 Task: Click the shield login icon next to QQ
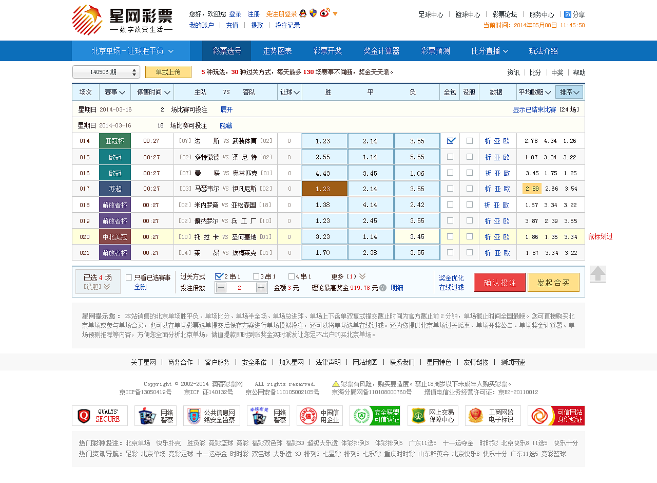click(313, 13)
